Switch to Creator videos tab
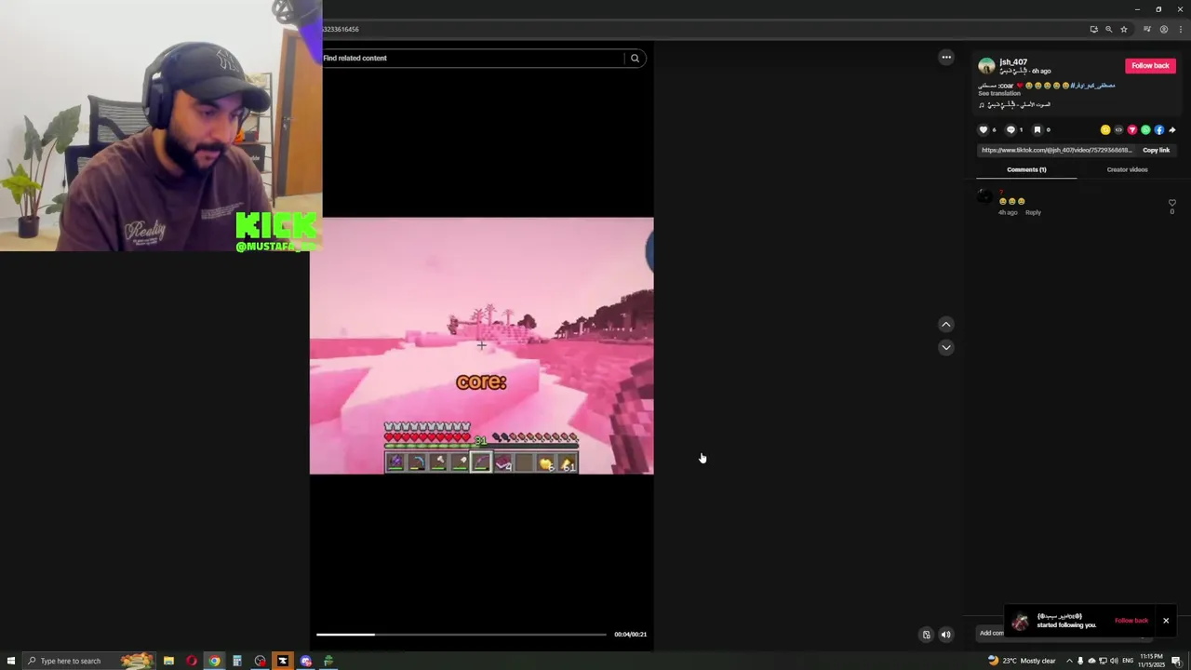Image resolution: width=1191 pixels, height=670 pixels. [1127, 169]
